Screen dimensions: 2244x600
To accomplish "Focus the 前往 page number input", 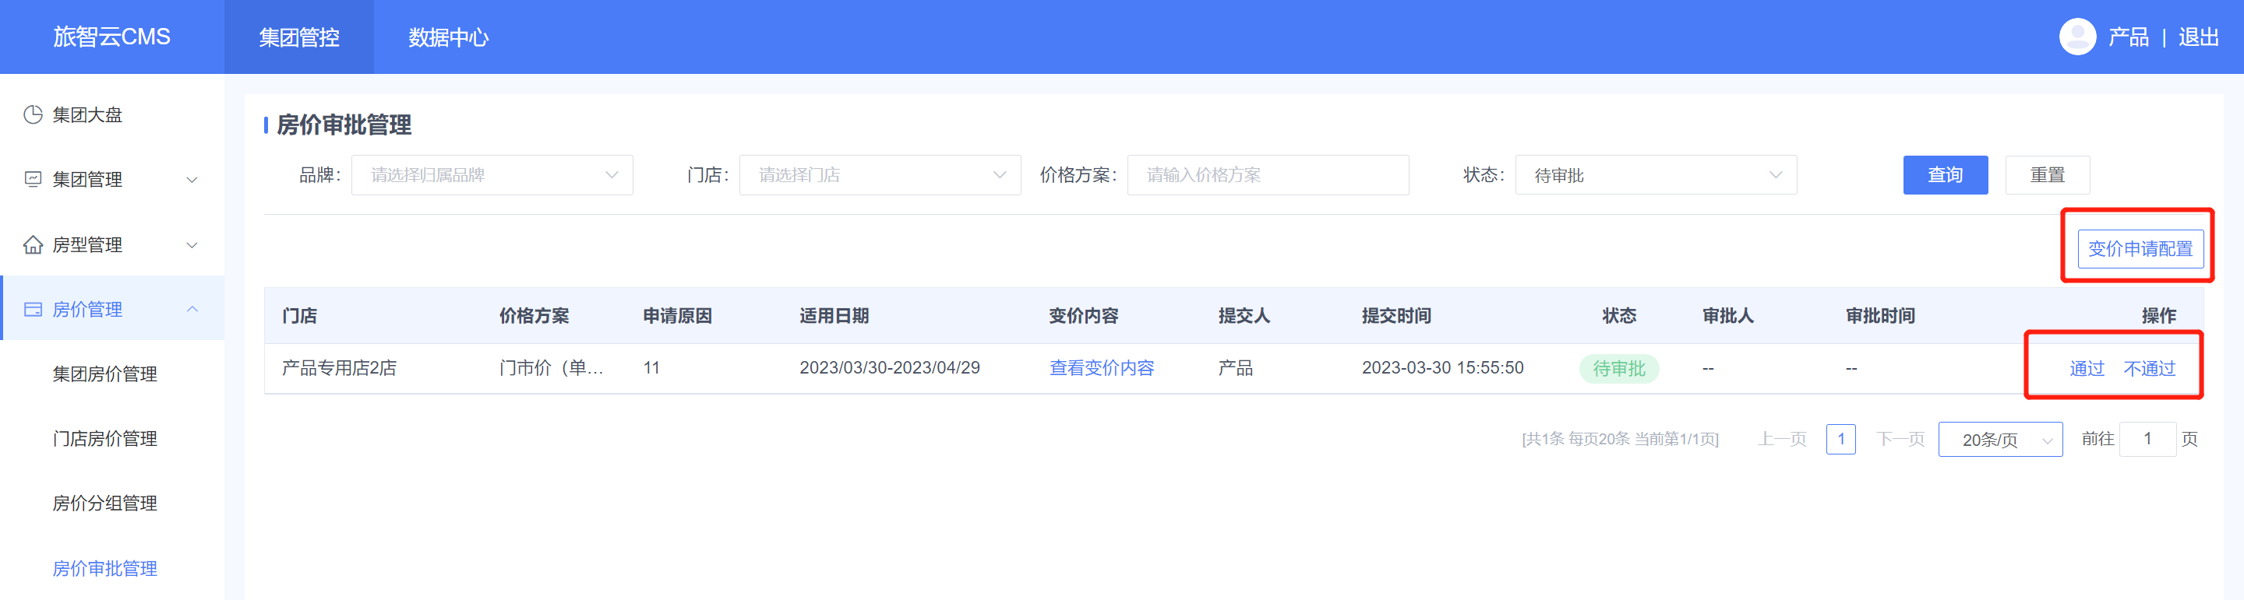I will (x=2147, y=439).
